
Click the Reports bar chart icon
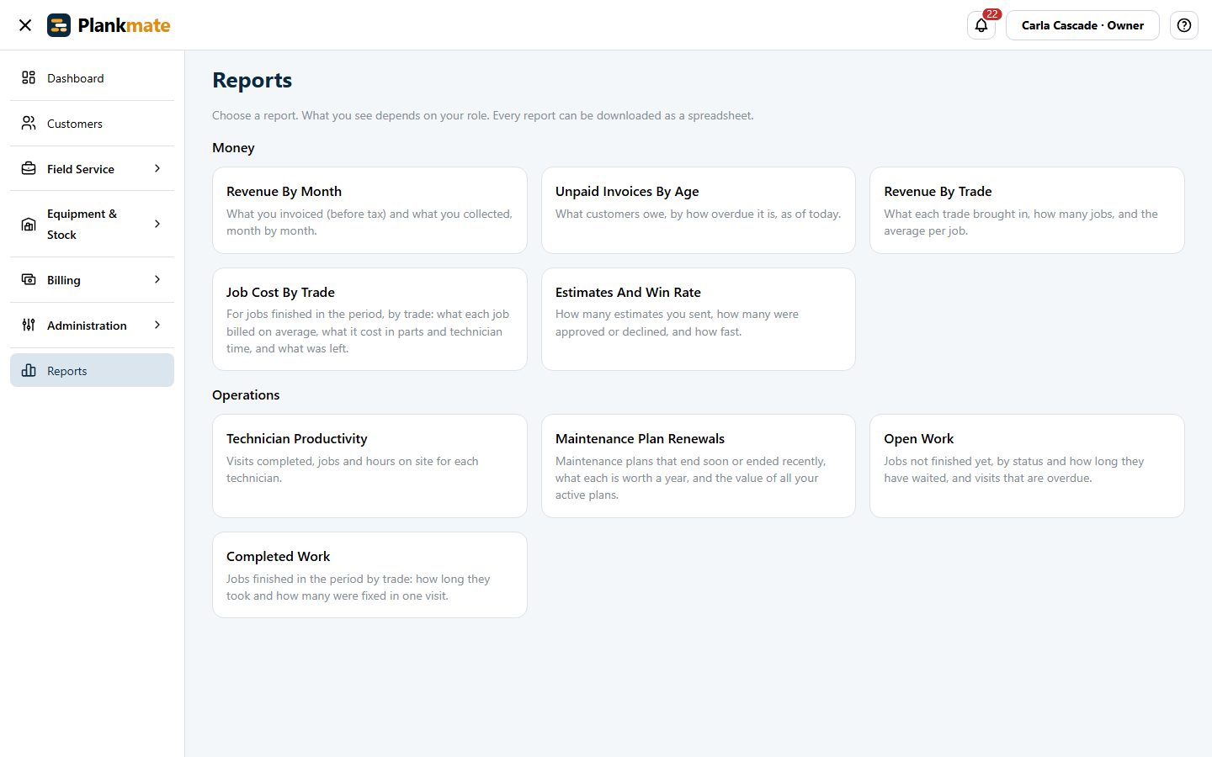click(x=29, y=370)
